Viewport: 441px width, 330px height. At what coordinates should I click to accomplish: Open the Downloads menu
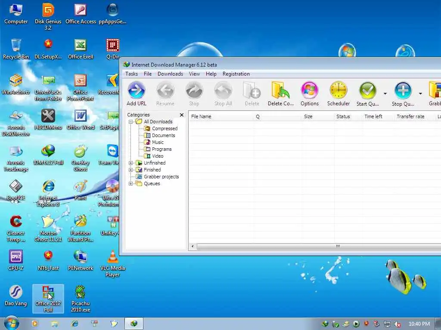coord(170,74)
